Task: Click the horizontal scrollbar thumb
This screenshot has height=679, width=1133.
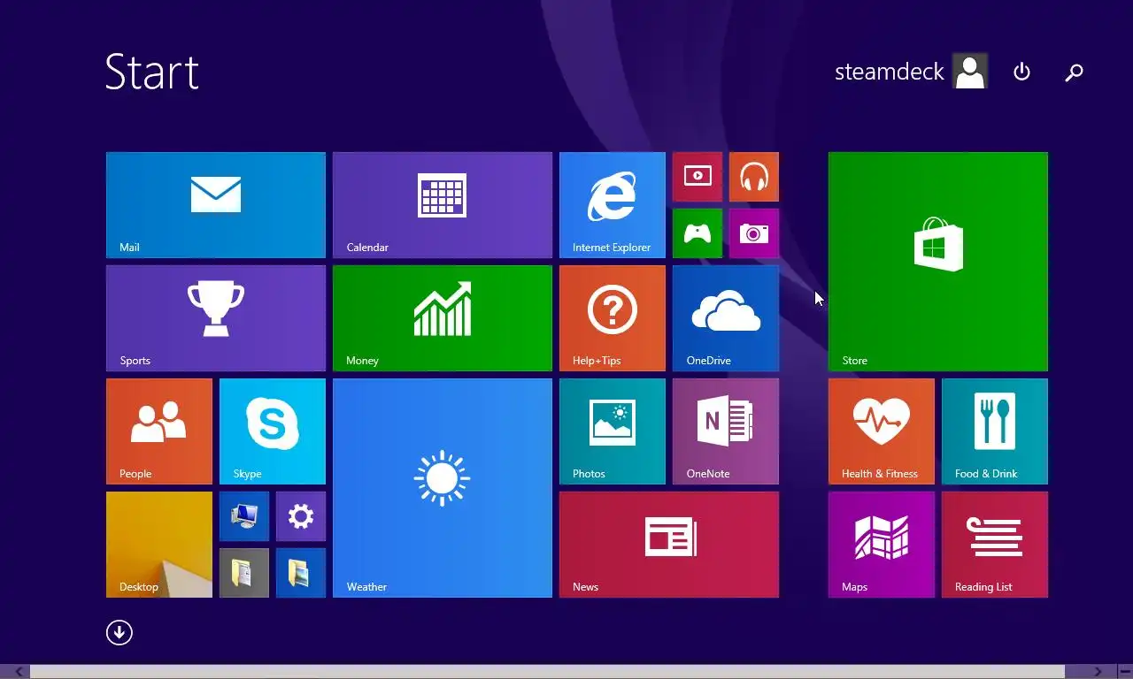Action: tap(547, 672)
